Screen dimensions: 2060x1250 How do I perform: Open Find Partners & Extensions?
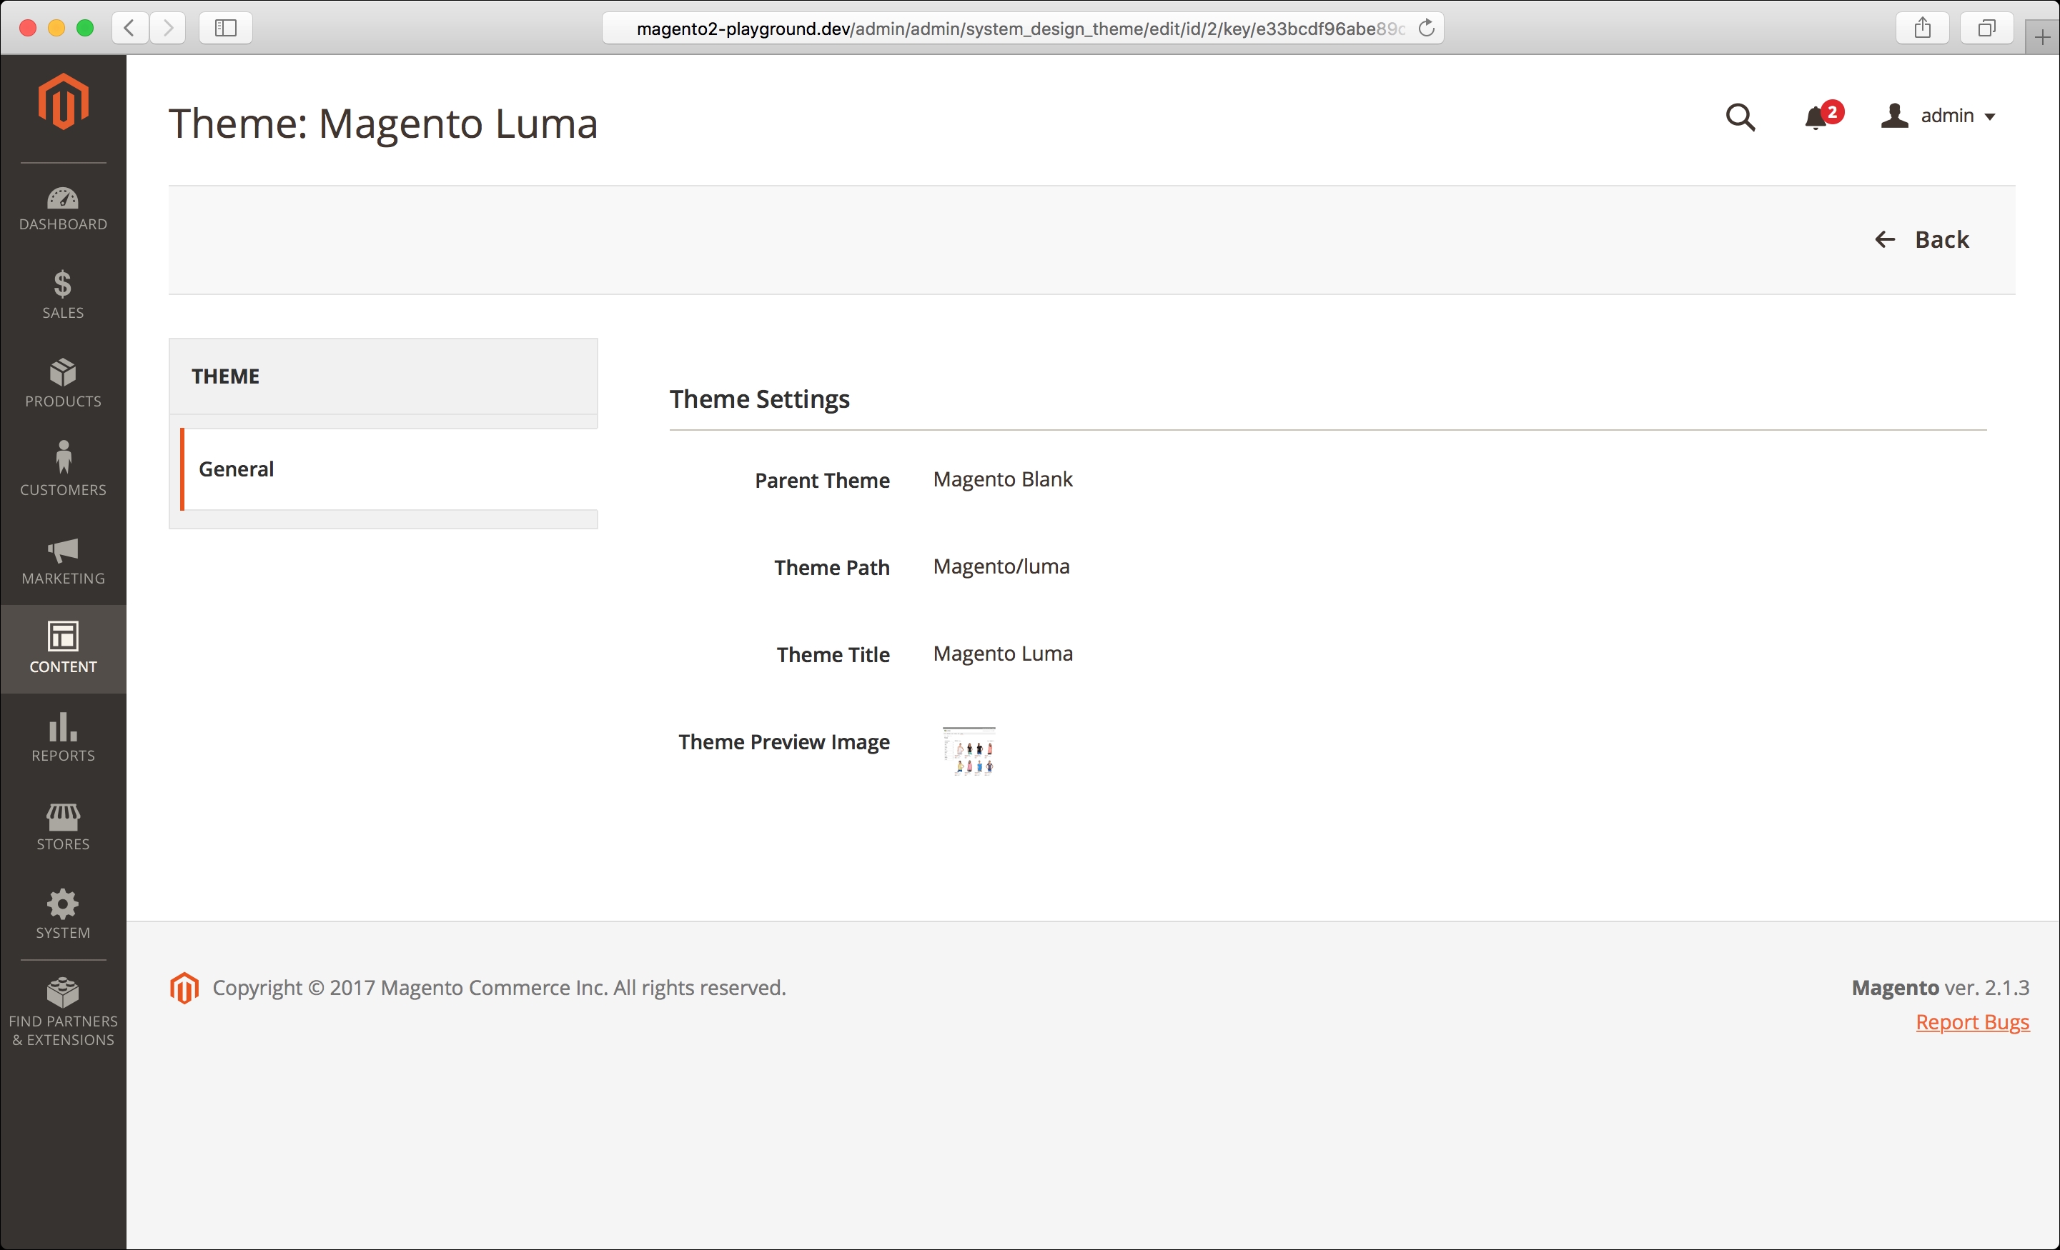pyautogui.click(x=63, y=1014)
